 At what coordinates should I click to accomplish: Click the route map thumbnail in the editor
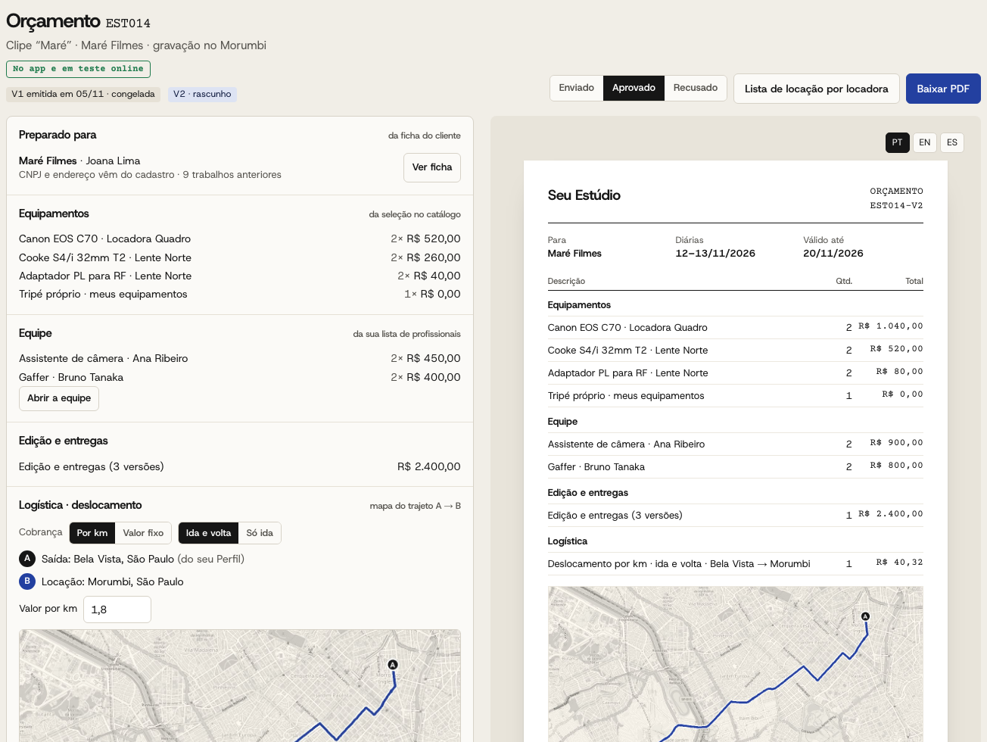pos(240,686)
